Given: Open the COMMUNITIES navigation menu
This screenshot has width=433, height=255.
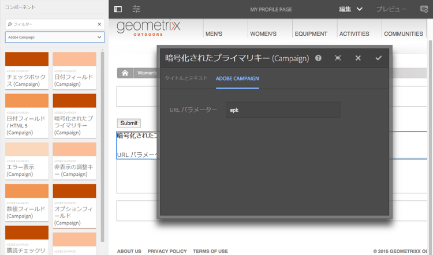Looking at the screenshot, I should click(404, 33).
